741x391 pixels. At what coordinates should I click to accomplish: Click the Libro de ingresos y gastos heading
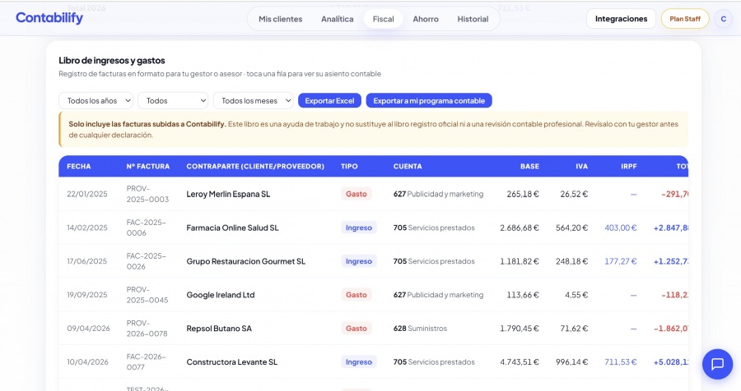(x=111, y=60)
